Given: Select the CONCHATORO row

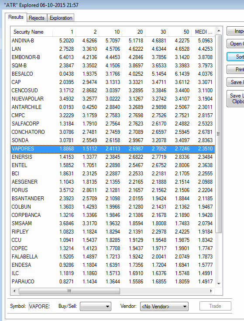Looking at the screenshot, I should tap(113, 132).
